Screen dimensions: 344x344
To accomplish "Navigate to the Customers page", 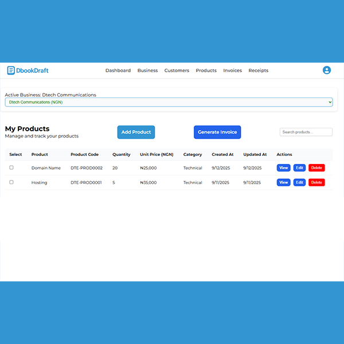I will point(177,71).
